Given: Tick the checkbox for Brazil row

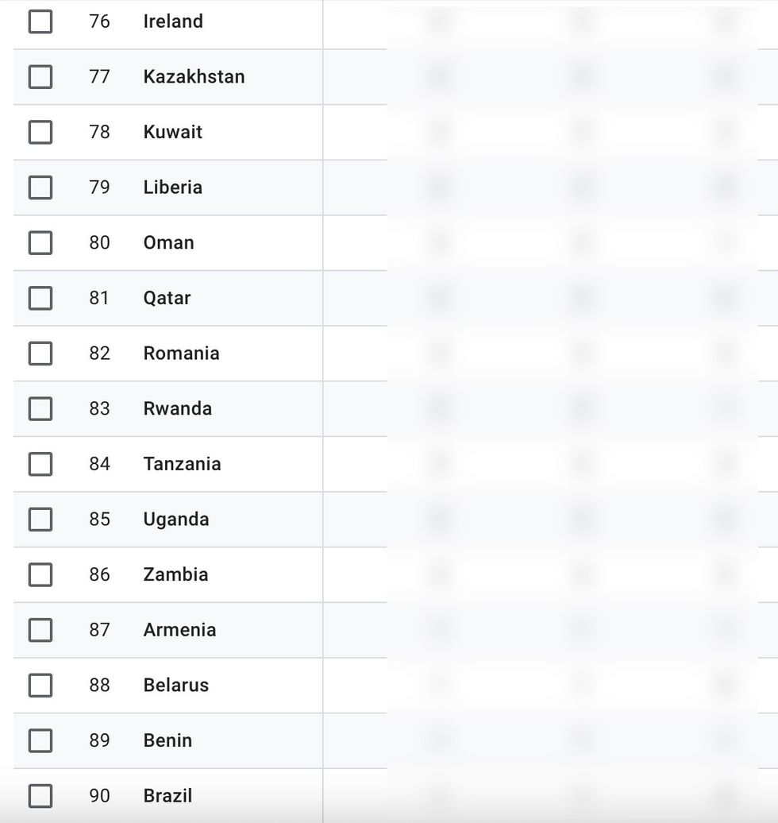Looking at the screenshot, I should [40, 795].
